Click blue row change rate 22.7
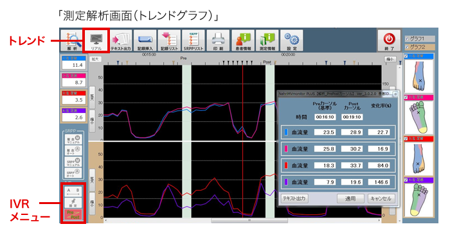The image size is (450, 231). [379, 132]
